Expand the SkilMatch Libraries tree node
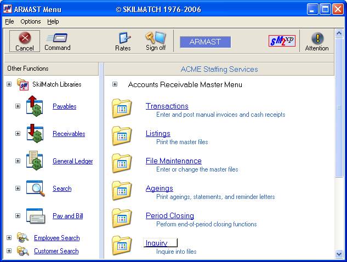The image size is (347, 262). (9, 84)
